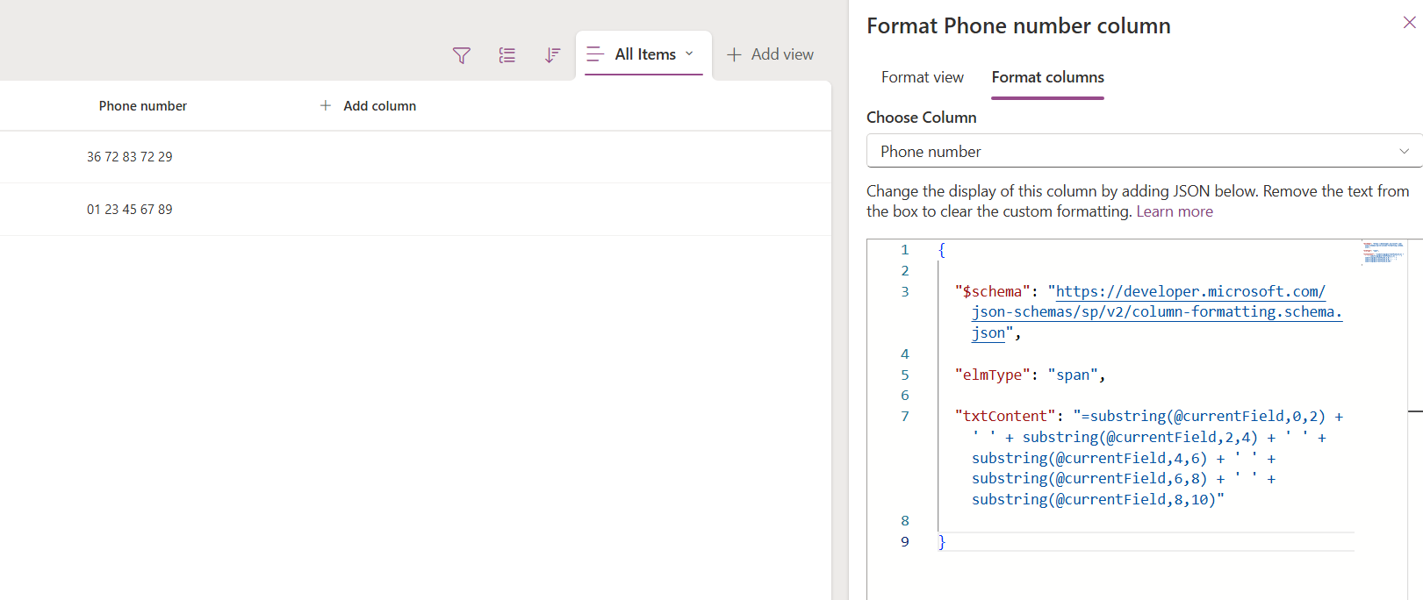Place cursor on the "txtContent" key
The height and width of the screenshot is (600, 1423).
(x=1006, y=416)
